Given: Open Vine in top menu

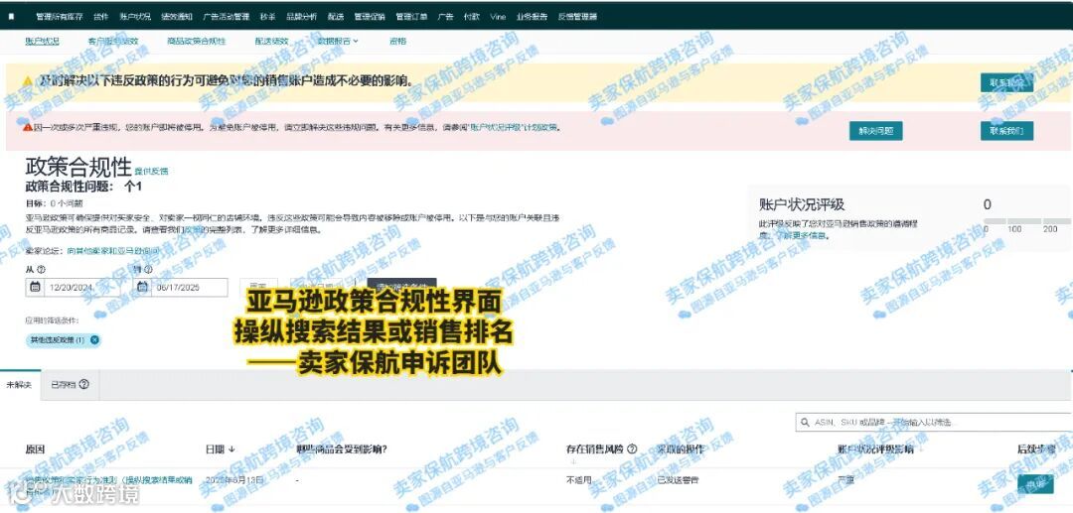Looking at the screenshot, I should click(x=498, y=17).
